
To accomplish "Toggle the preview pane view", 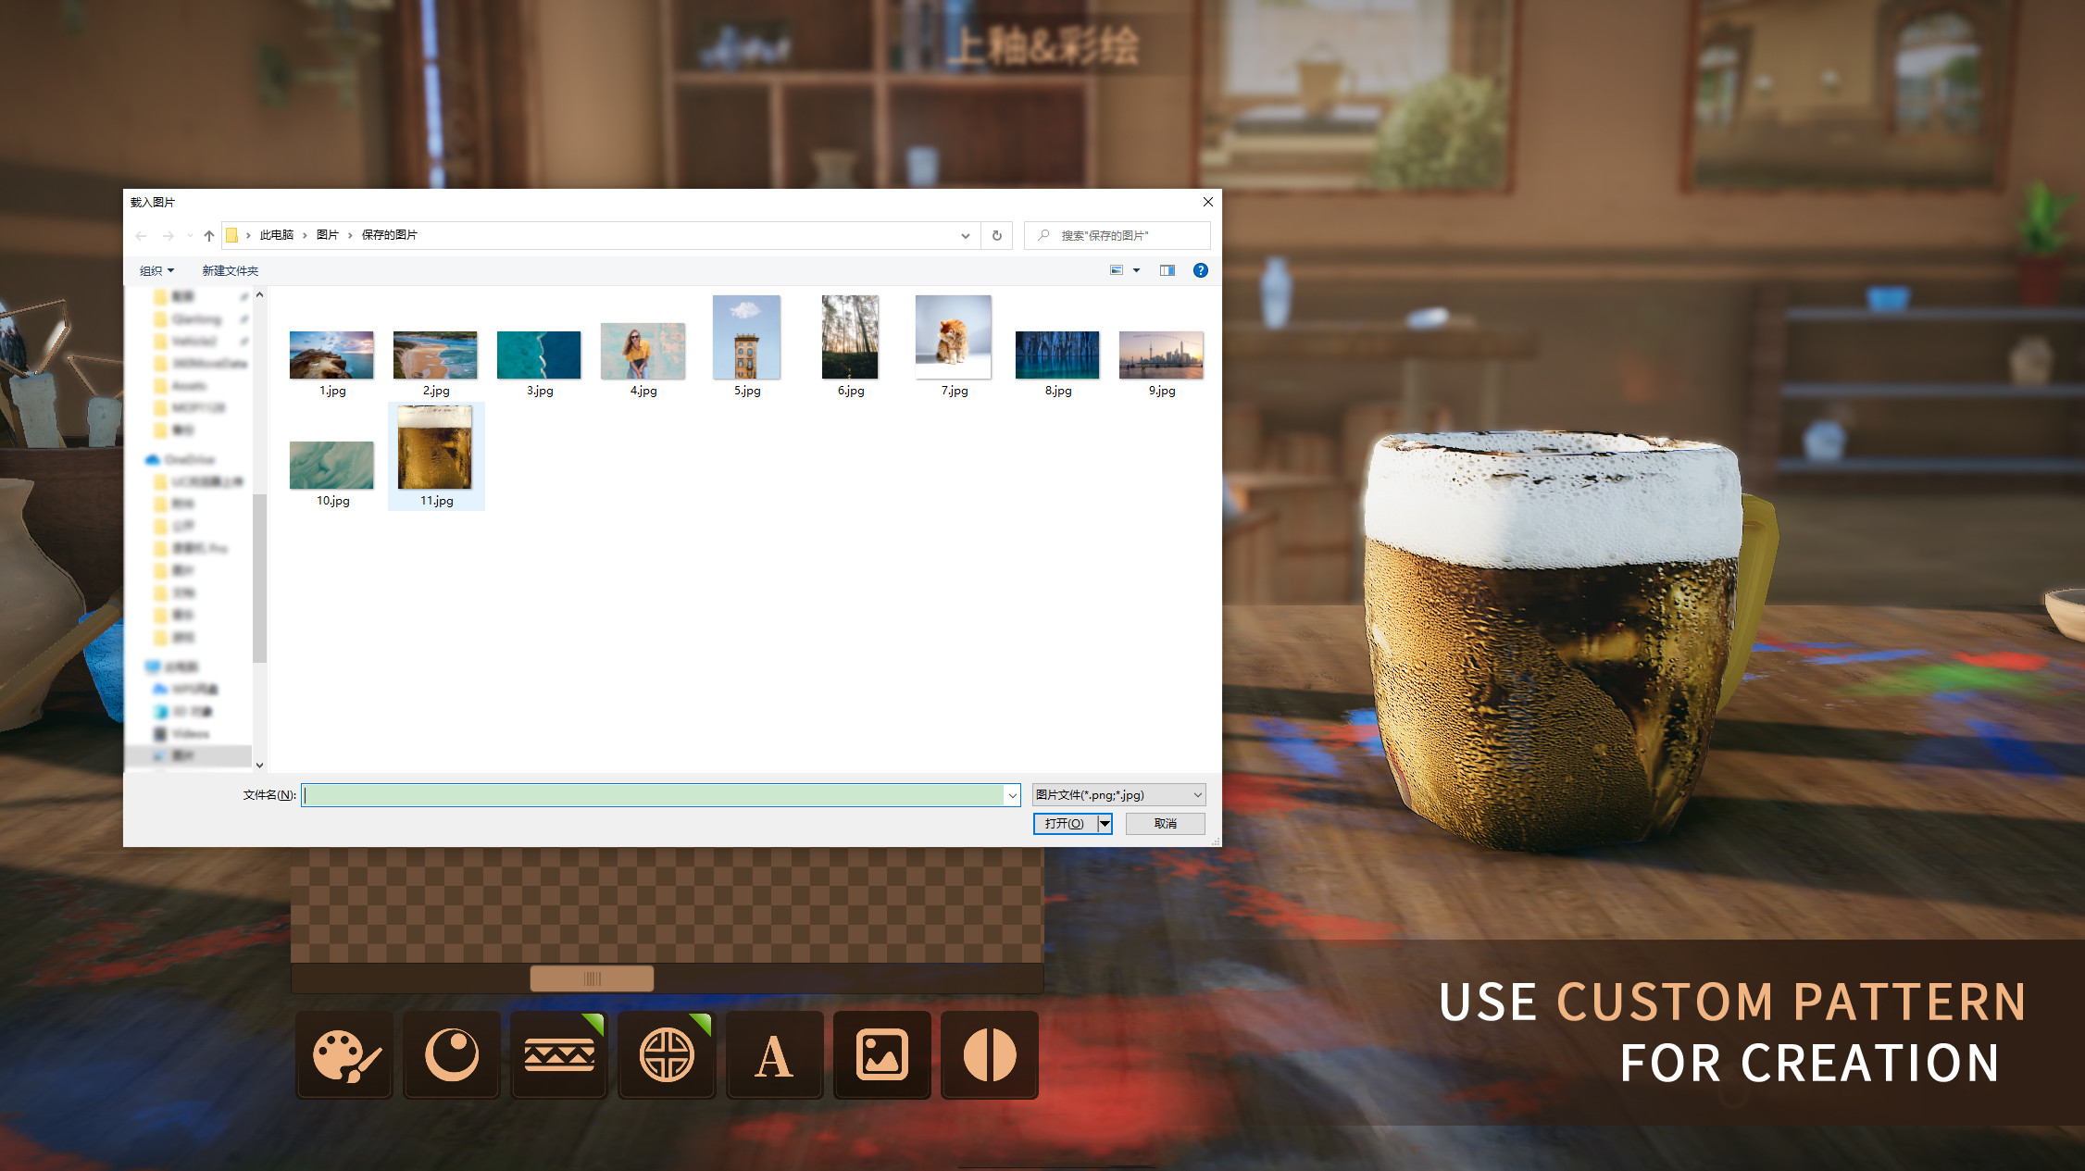I will pyautogui.click(x=1167, y=270).
